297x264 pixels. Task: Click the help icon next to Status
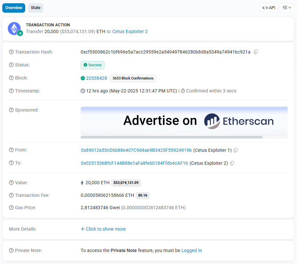coord(11,65)
